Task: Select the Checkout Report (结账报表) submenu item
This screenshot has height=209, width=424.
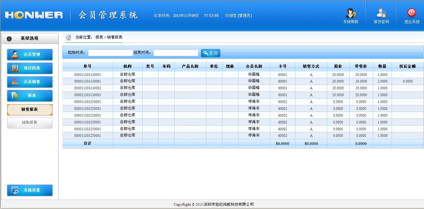Action: point(30,123)
